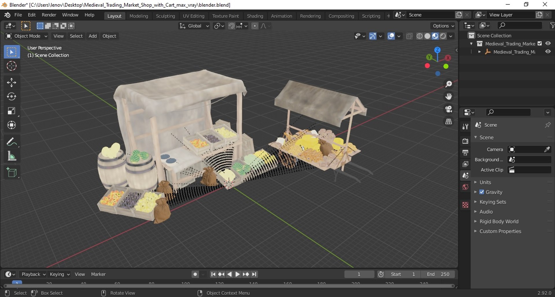Open the Tool properties tab
The height and width of the screenshot is (297, 555).
click(465, 126)
